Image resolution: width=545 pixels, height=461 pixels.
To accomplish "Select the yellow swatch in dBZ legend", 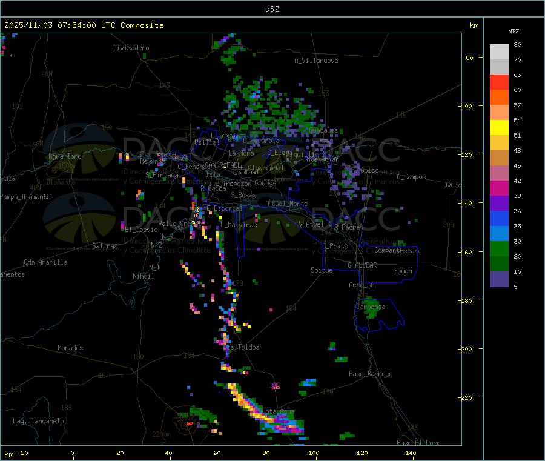I will [499, 127].
